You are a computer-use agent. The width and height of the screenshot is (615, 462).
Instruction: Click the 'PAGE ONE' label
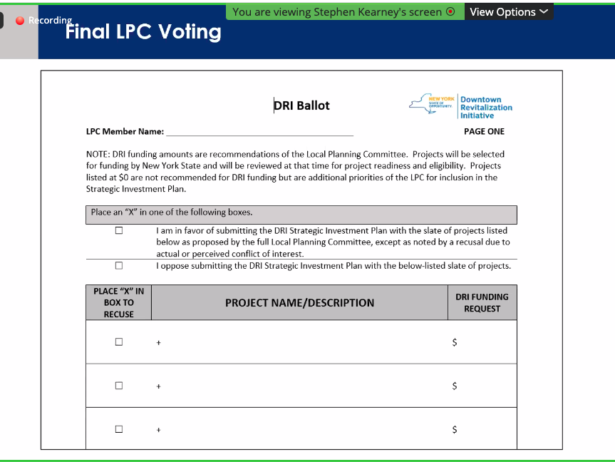(x=485, y=131)
